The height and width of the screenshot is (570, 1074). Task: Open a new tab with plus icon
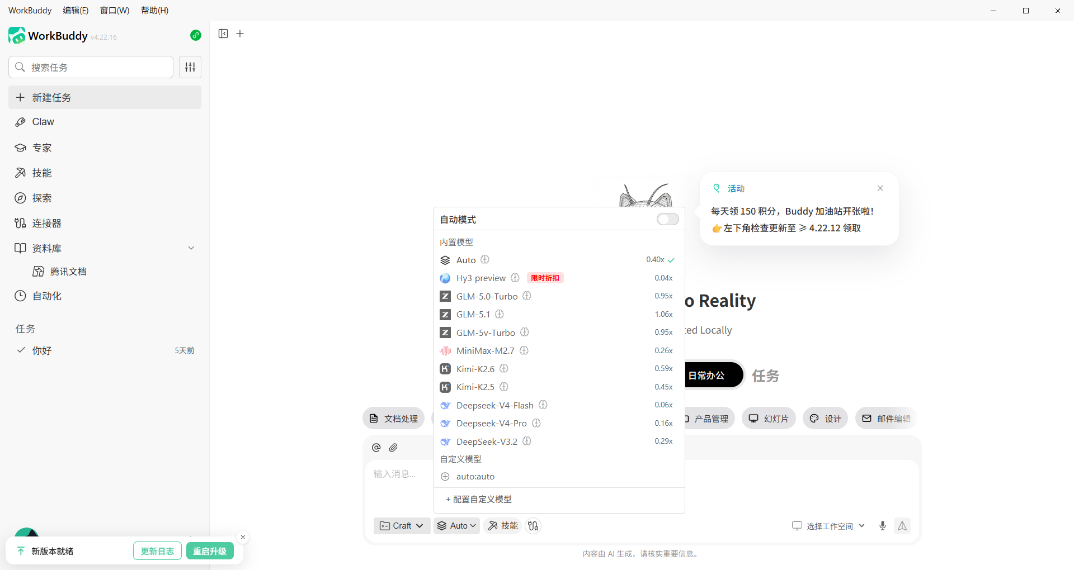click(x=240, y=34)
